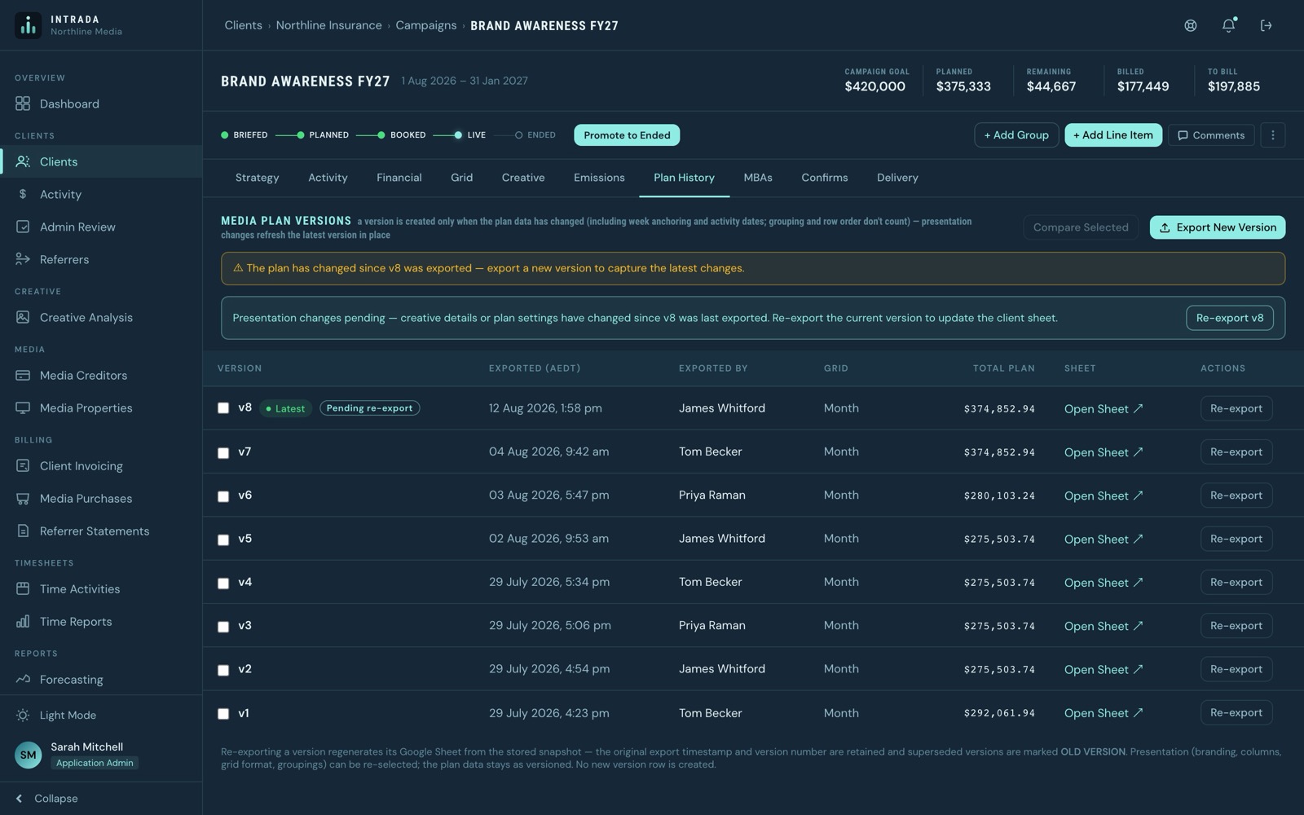Click Add Line Item button
The image size is (1304, 815).
click(x=1113, y=135)
